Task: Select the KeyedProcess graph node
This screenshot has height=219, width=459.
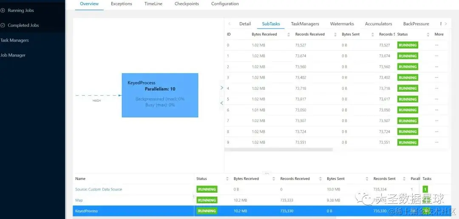Action: click(160, 95)
